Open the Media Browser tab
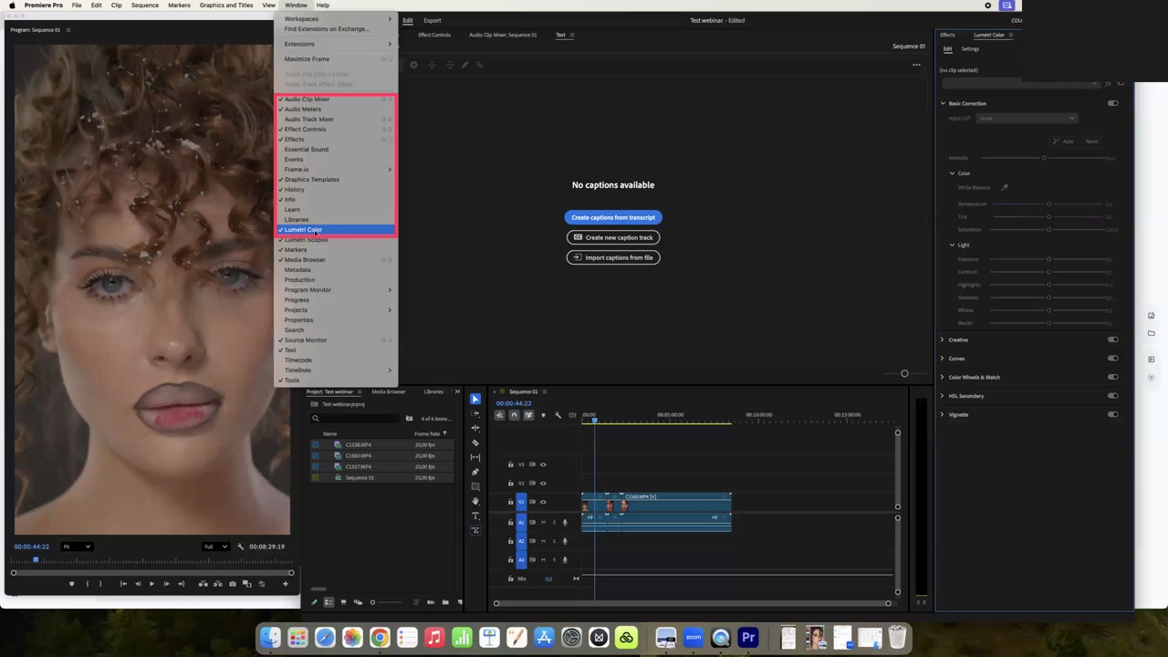Image resolution: width=1168 pixels, height=657 pixels. pos(388,392)
